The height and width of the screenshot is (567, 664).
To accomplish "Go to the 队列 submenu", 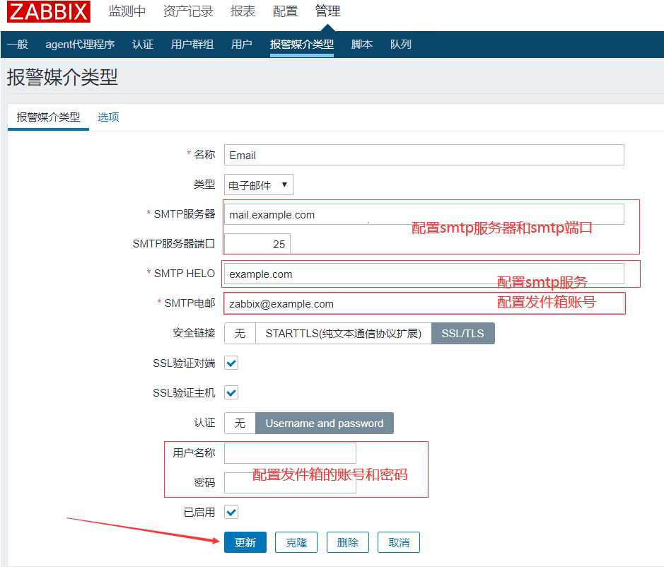I will (x=401, y=44).
